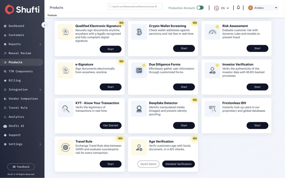Start e-Signature product
This screenshot has width=285, height=178.
(x=110, y=87)
